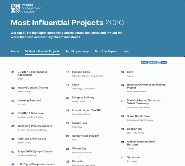This screenshot has height=166, width=185.
Task: Open the Chollian-2B project
Action: tap(134, 129)
